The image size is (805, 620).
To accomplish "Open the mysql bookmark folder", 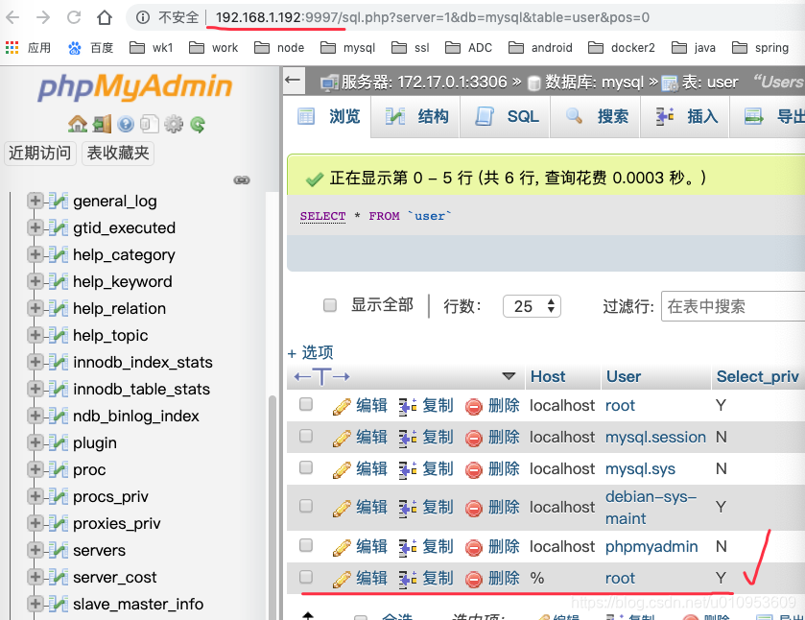I will click(x=348, y=48).
